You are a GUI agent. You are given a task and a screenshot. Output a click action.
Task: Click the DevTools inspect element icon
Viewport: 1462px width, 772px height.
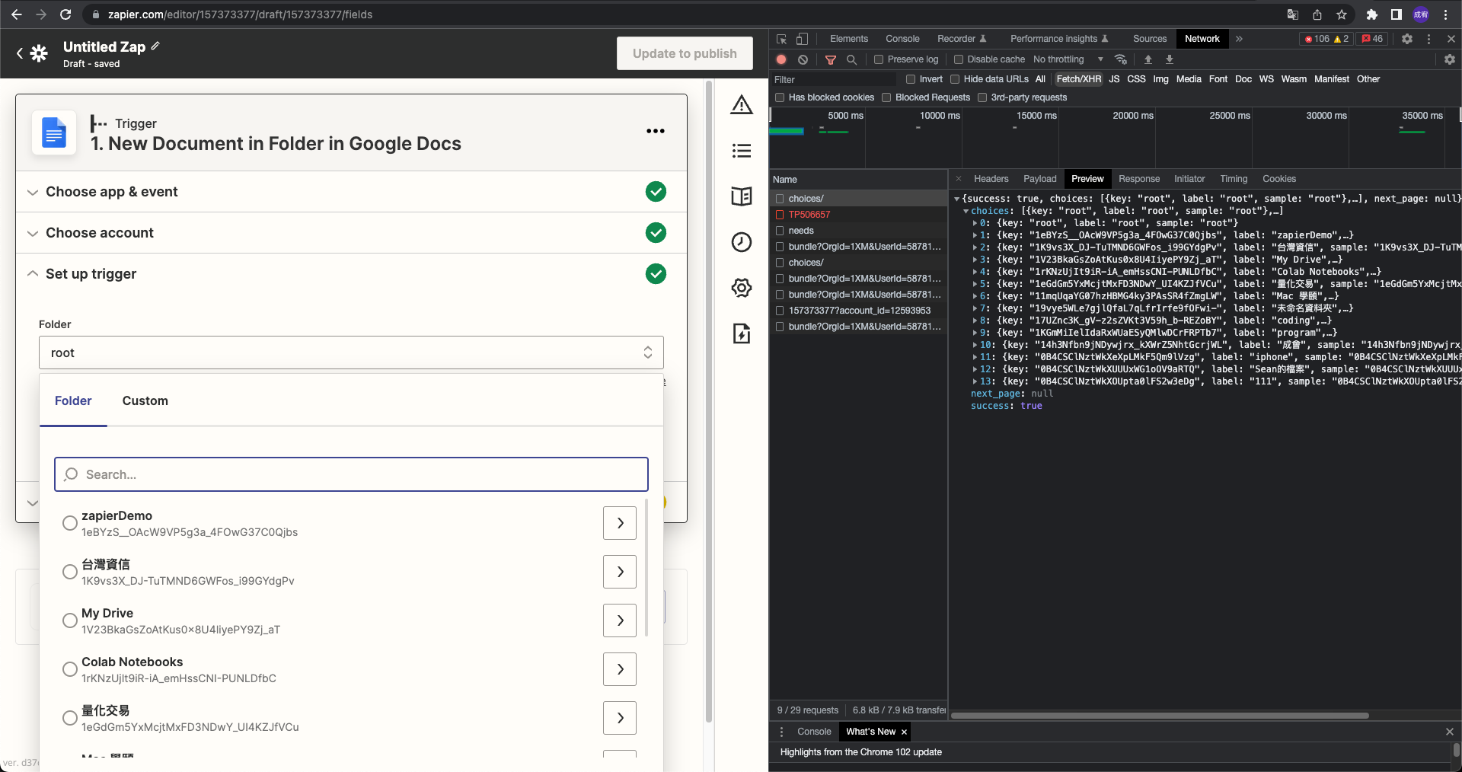tap(781, 39)
